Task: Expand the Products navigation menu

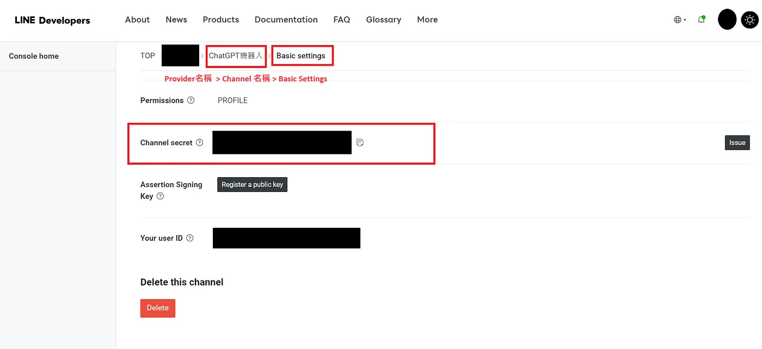Action: pos(220,20)
